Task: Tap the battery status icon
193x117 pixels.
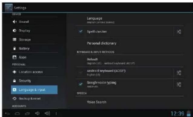Action: point(188,114)
